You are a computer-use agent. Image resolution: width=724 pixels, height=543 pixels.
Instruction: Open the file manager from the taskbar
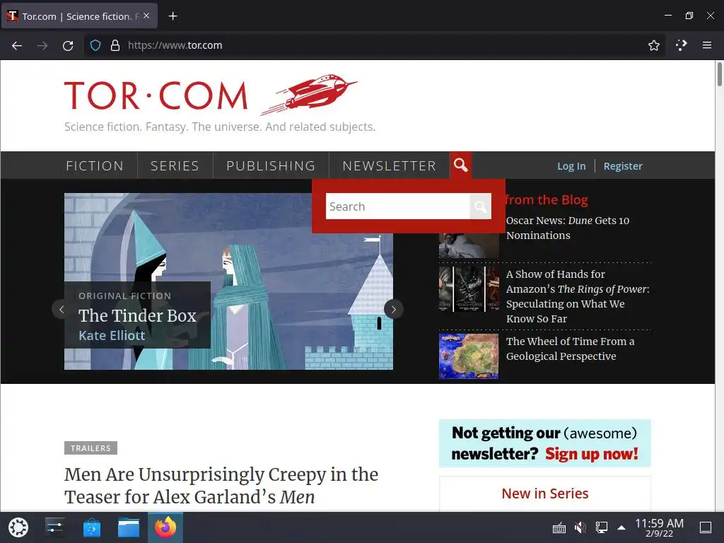pos(129,527)
